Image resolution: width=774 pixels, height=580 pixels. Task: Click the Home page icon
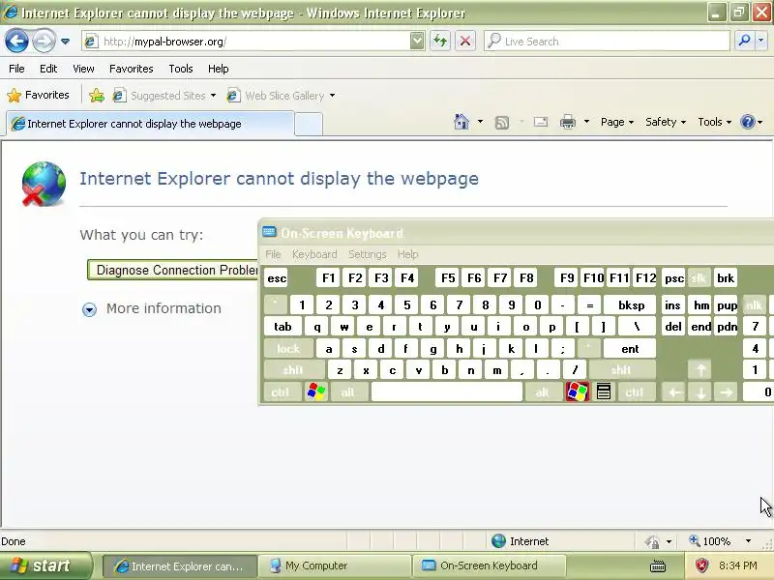pos(461,122)
